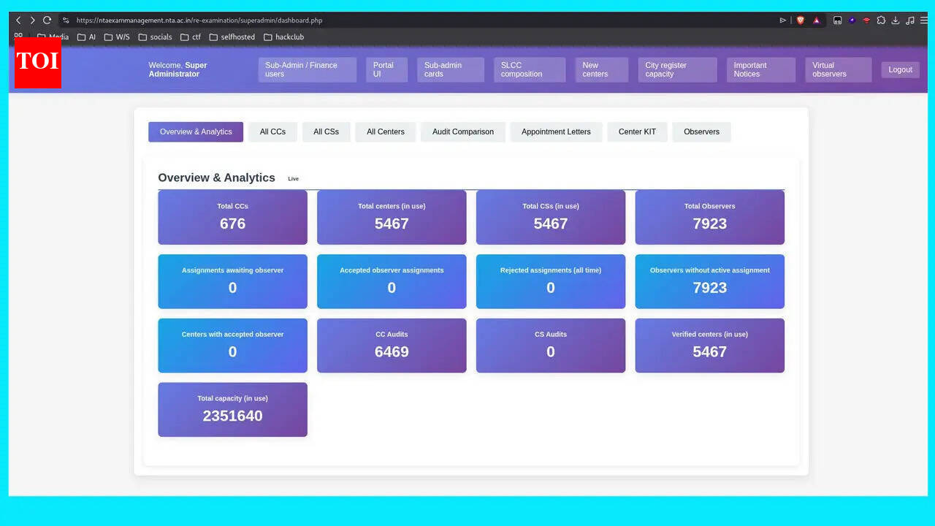Open Sub-Admin / Finance users page
935x526 pixels.
pos(307,69)
